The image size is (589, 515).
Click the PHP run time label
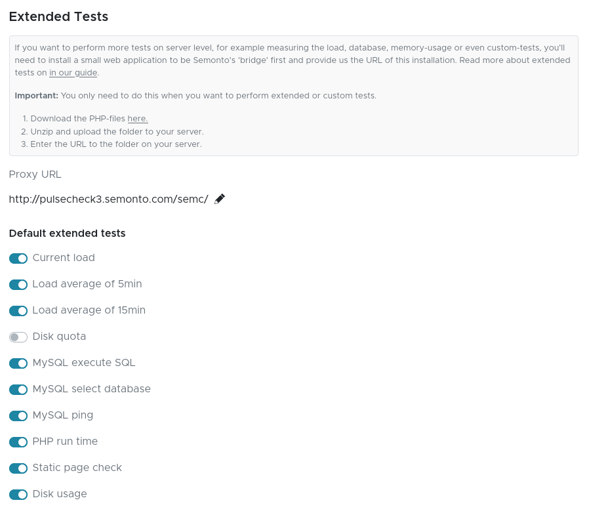65,442
